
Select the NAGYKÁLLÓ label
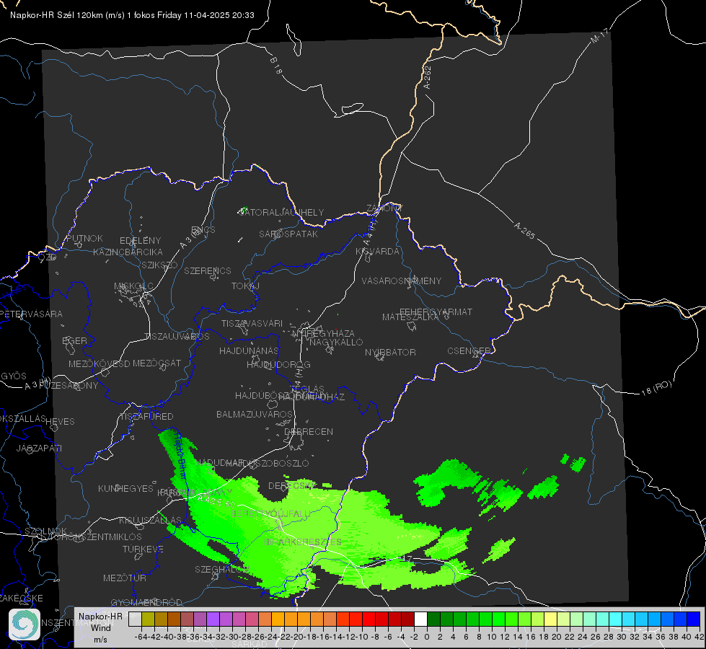336,342
